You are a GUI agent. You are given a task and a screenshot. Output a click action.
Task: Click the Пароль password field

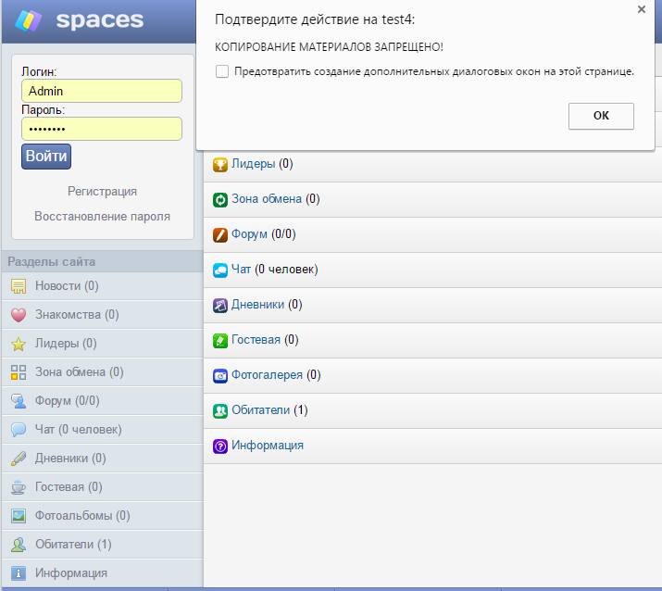tap(101, 129)
